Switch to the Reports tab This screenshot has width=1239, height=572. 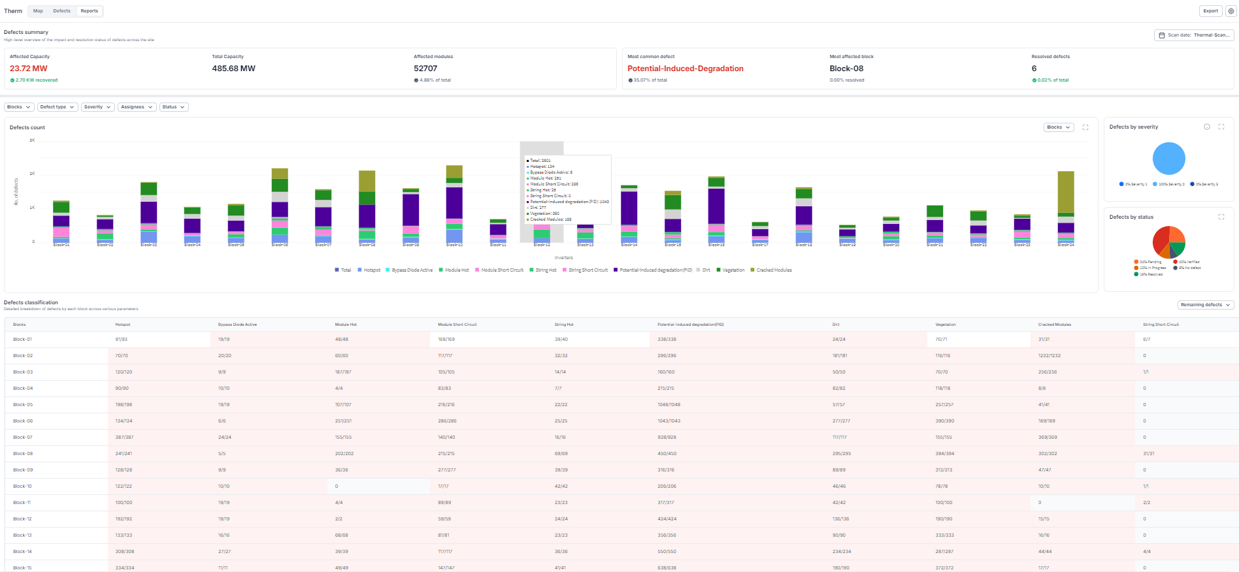90,11
